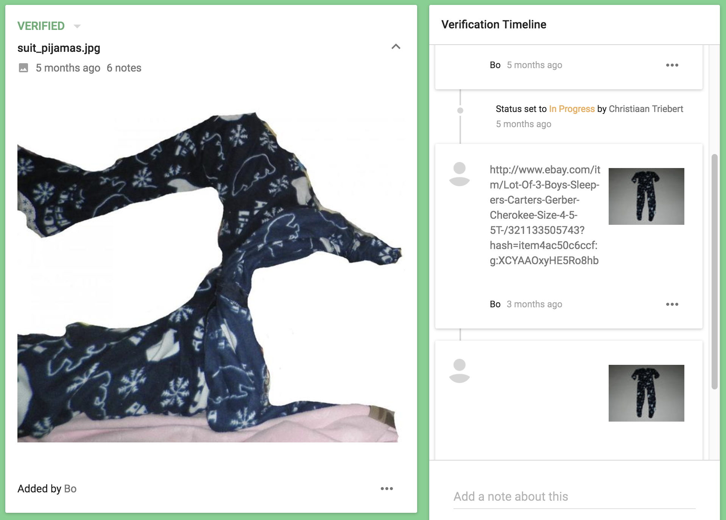Click the Verification Timeline scrollbar handle
This screenshot has width=726, height=520.
coord(715,272)
